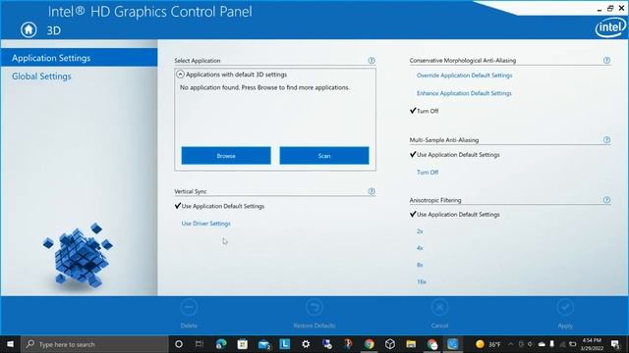Viewport: 629px width, 353px height.
Task: Go to the Home screen icon
Action: point(29,29)
